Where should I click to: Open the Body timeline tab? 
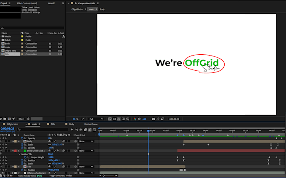pyautogui.click(x=71, y=124)
